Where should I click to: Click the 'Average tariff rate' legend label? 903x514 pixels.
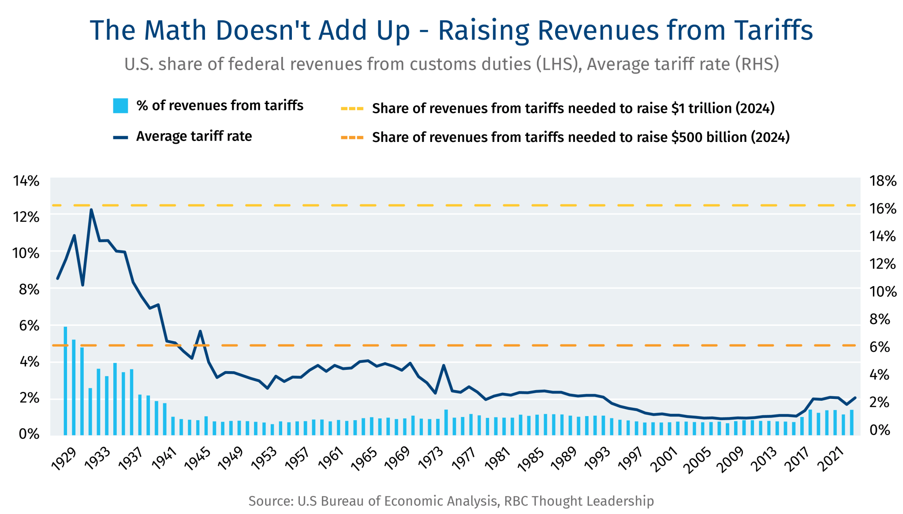point(194,137)
